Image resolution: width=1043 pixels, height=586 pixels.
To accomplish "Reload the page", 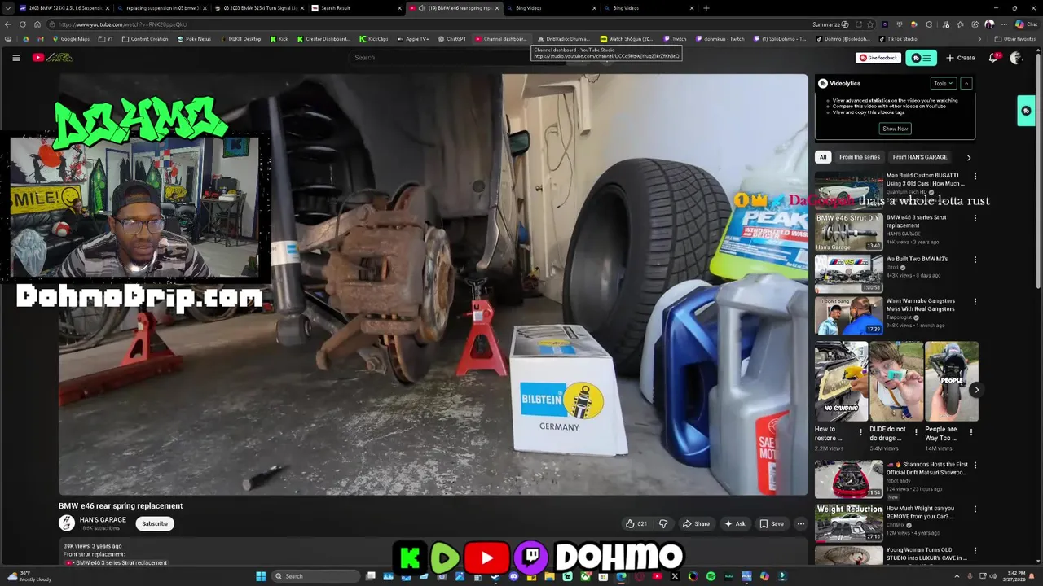I will click(x=23, y=24).
